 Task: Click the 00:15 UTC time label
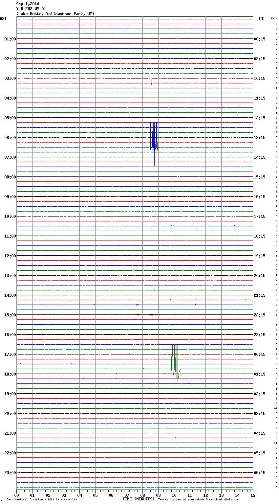260,355
